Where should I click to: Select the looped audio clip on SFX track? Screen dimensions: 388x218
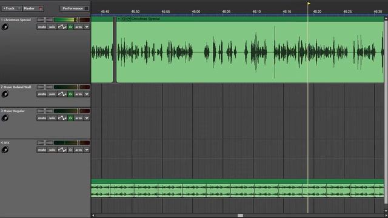coord(238,188)
